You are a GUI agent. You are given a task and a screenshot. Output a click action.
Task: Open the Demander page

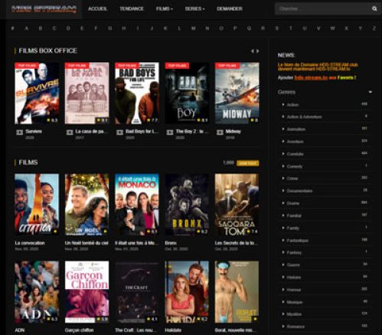tap(230, 8)
